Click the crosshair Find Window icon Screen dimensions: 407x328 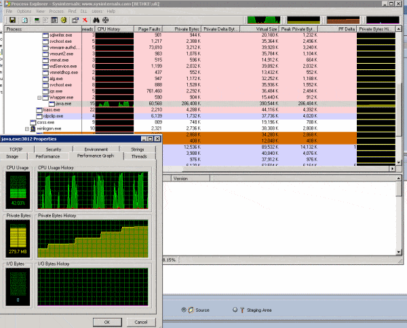(x=105, y=20)
